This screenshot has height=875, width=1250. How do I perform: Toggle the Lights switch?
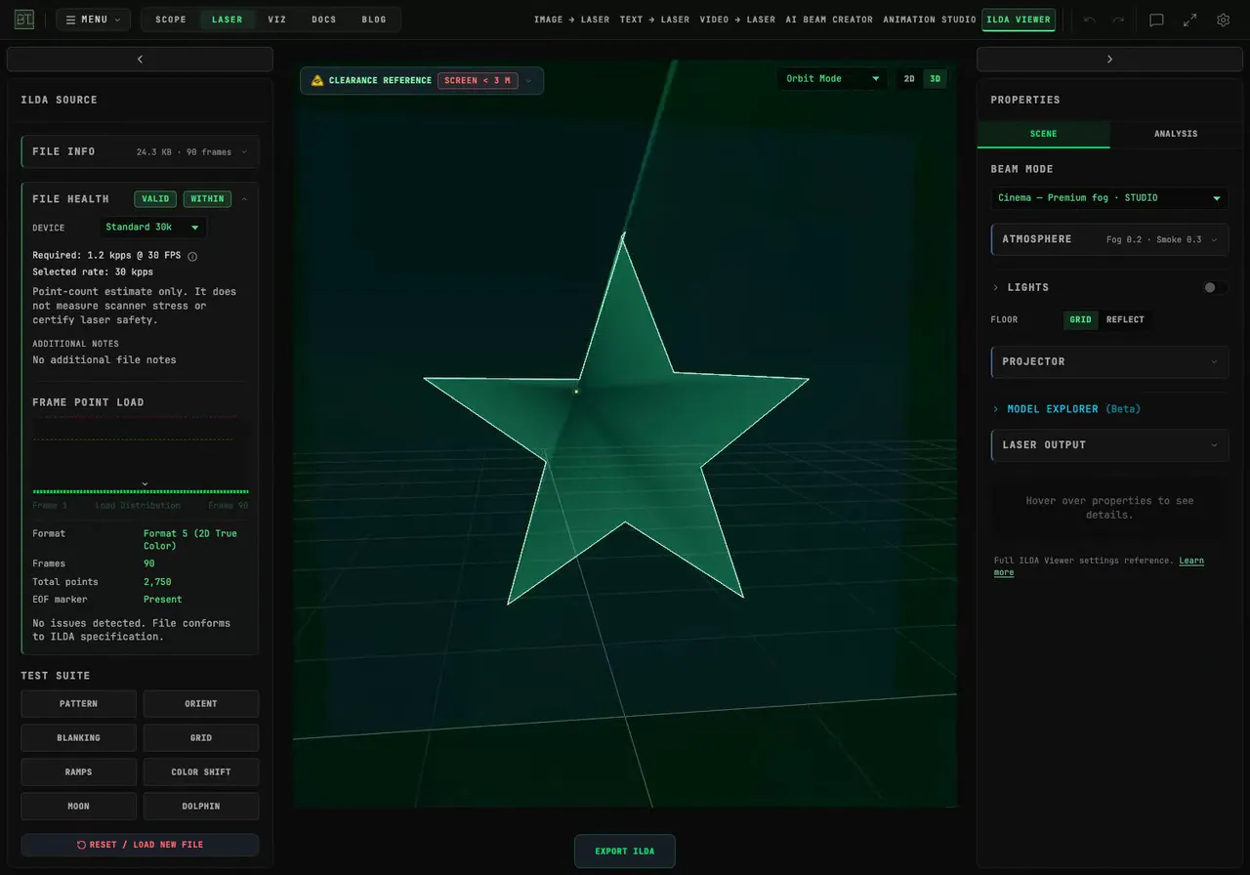coord(1215,287)
